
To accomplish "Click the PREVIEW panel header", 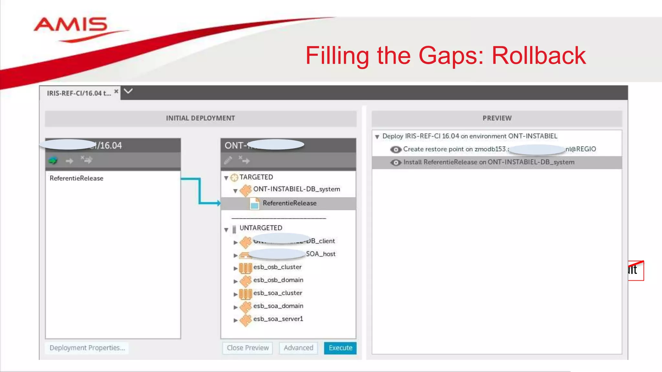I will coord(497,118).
